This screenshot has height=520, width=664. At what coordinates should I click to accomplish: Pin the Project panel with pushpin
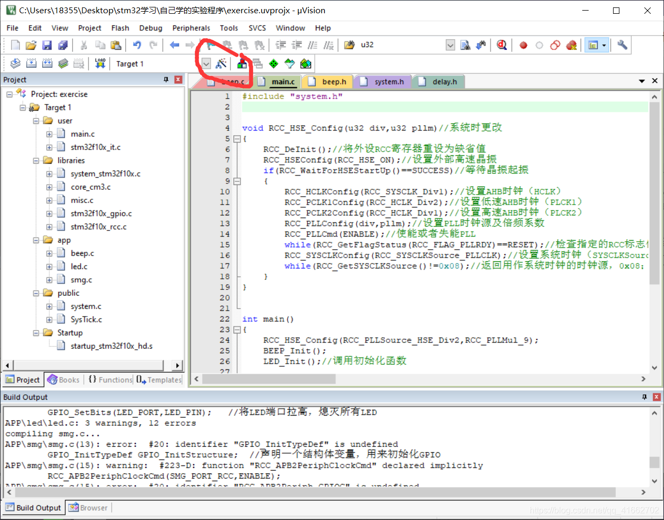point(166,80)
